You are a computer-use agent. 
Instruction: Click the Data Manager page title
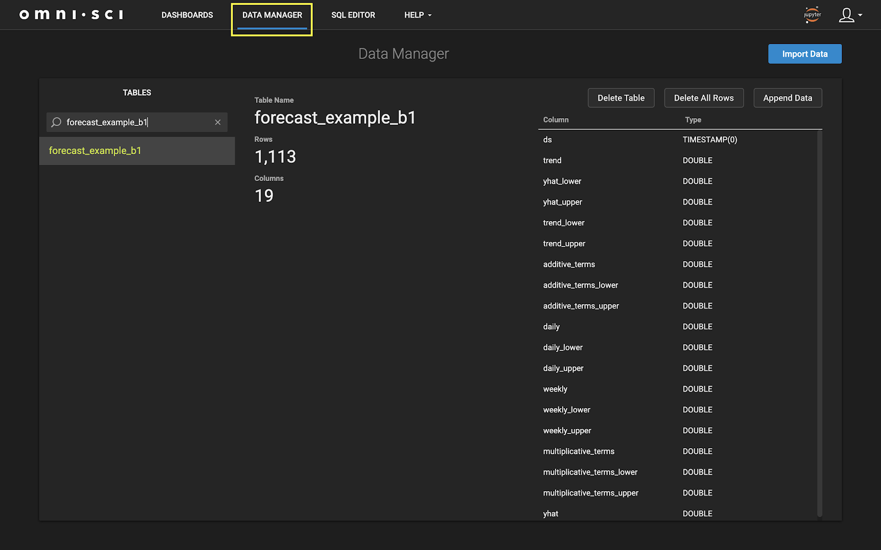pos(404,54)
